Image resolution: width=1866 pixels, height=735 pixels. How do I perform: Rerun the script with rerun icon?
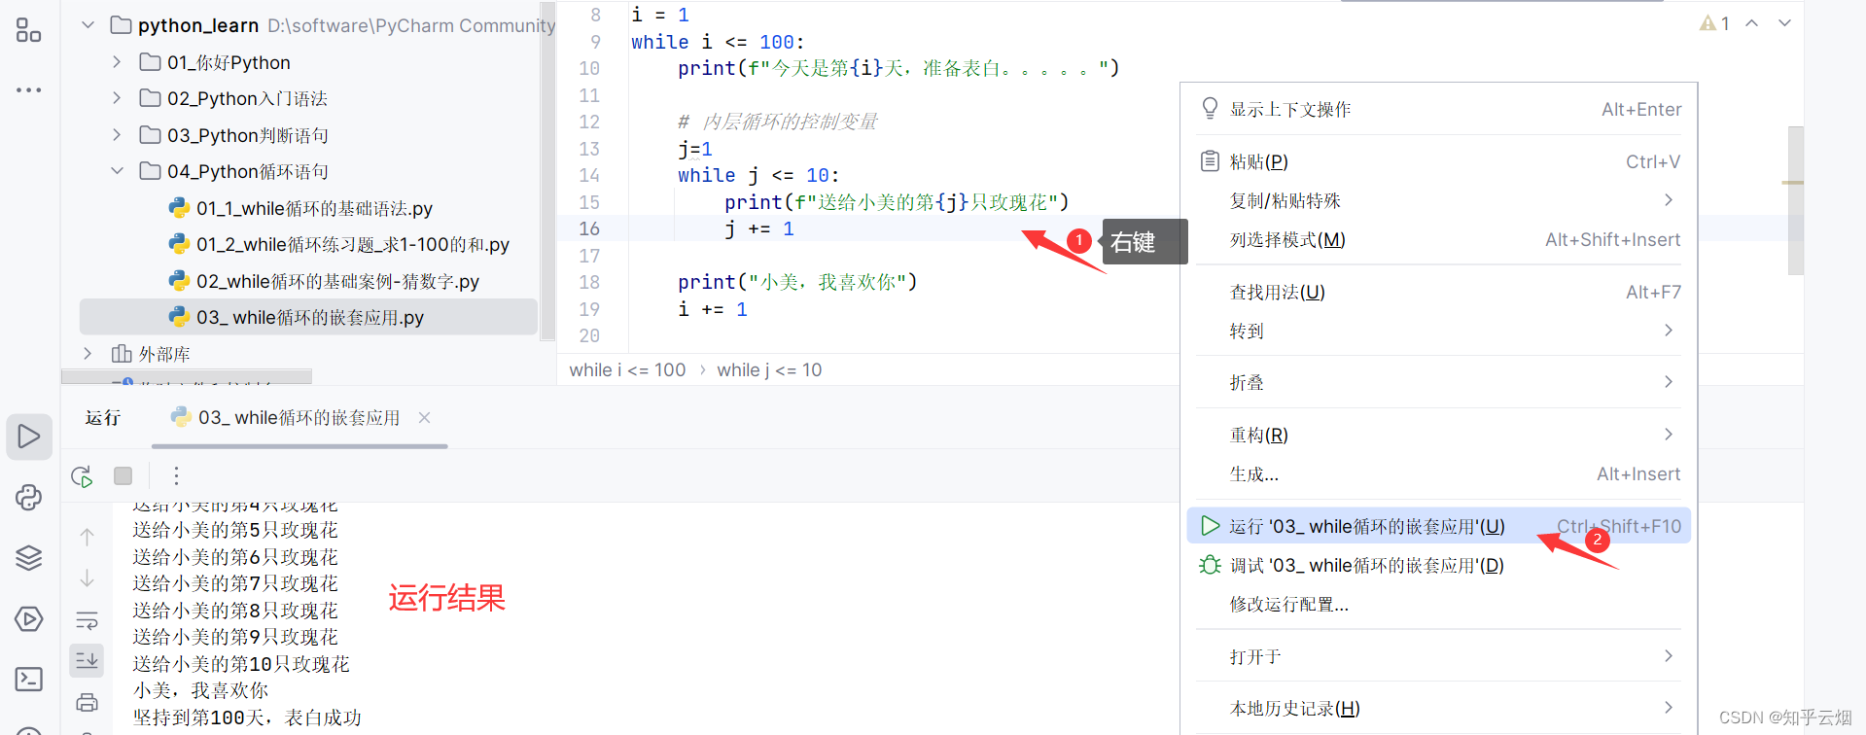[82, 476]
